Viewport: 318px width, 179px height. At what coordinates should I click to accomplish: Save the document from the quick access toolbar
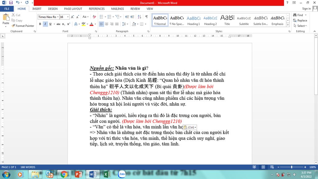pyautogui.click(x=11, y=2)
